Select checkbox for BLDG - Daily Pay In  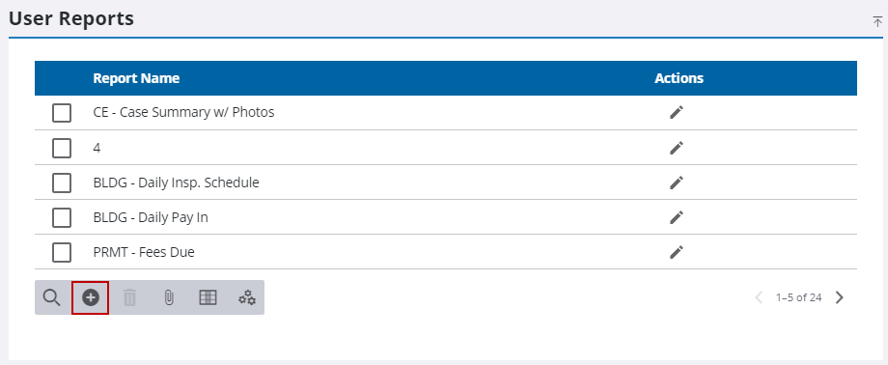click(62, 217)
